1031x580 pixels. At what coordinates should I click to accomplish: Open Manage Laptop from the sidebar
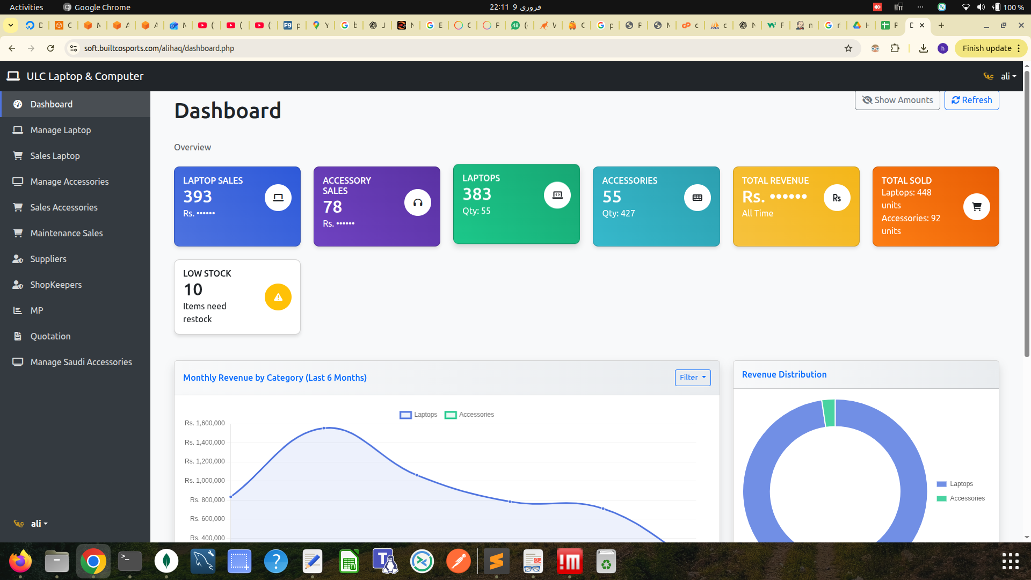click(x=60, y=130)
